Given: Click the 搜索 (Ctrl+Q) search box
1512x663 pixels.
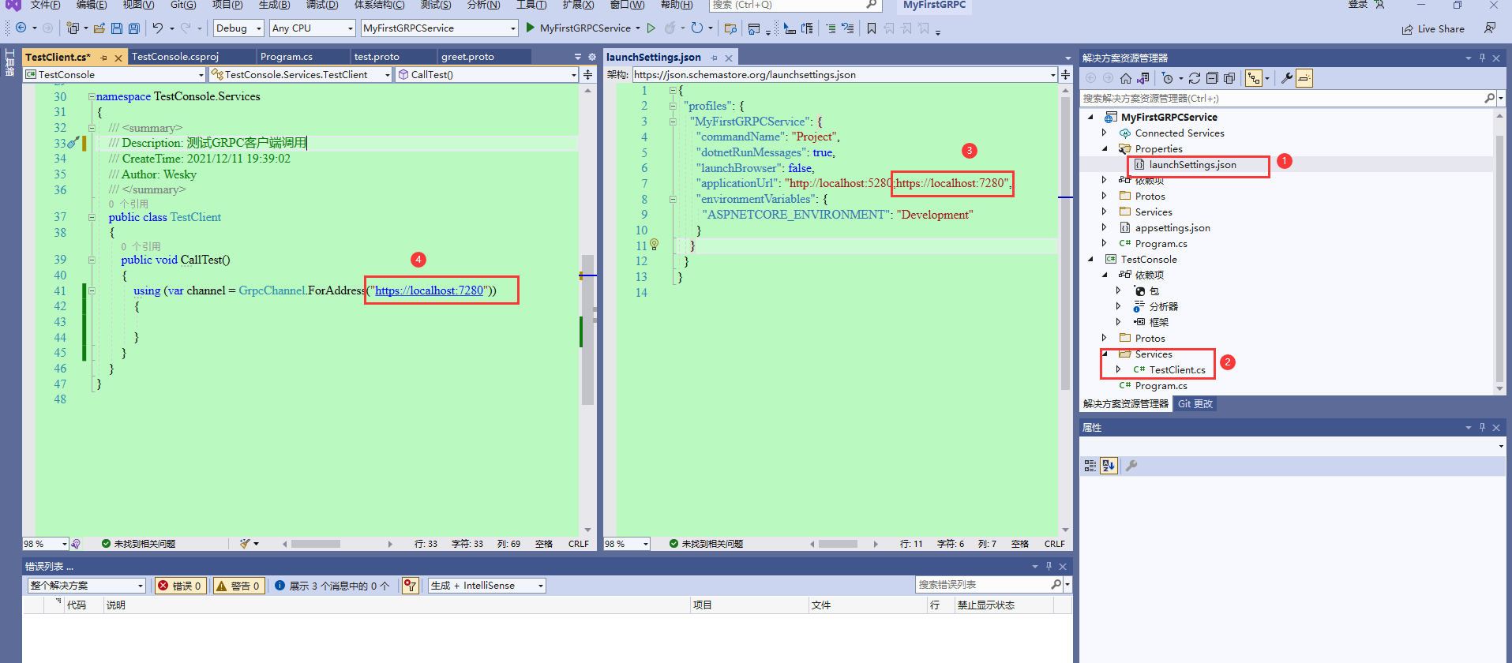Looking at the screenshot, I should tap(795, 5).
